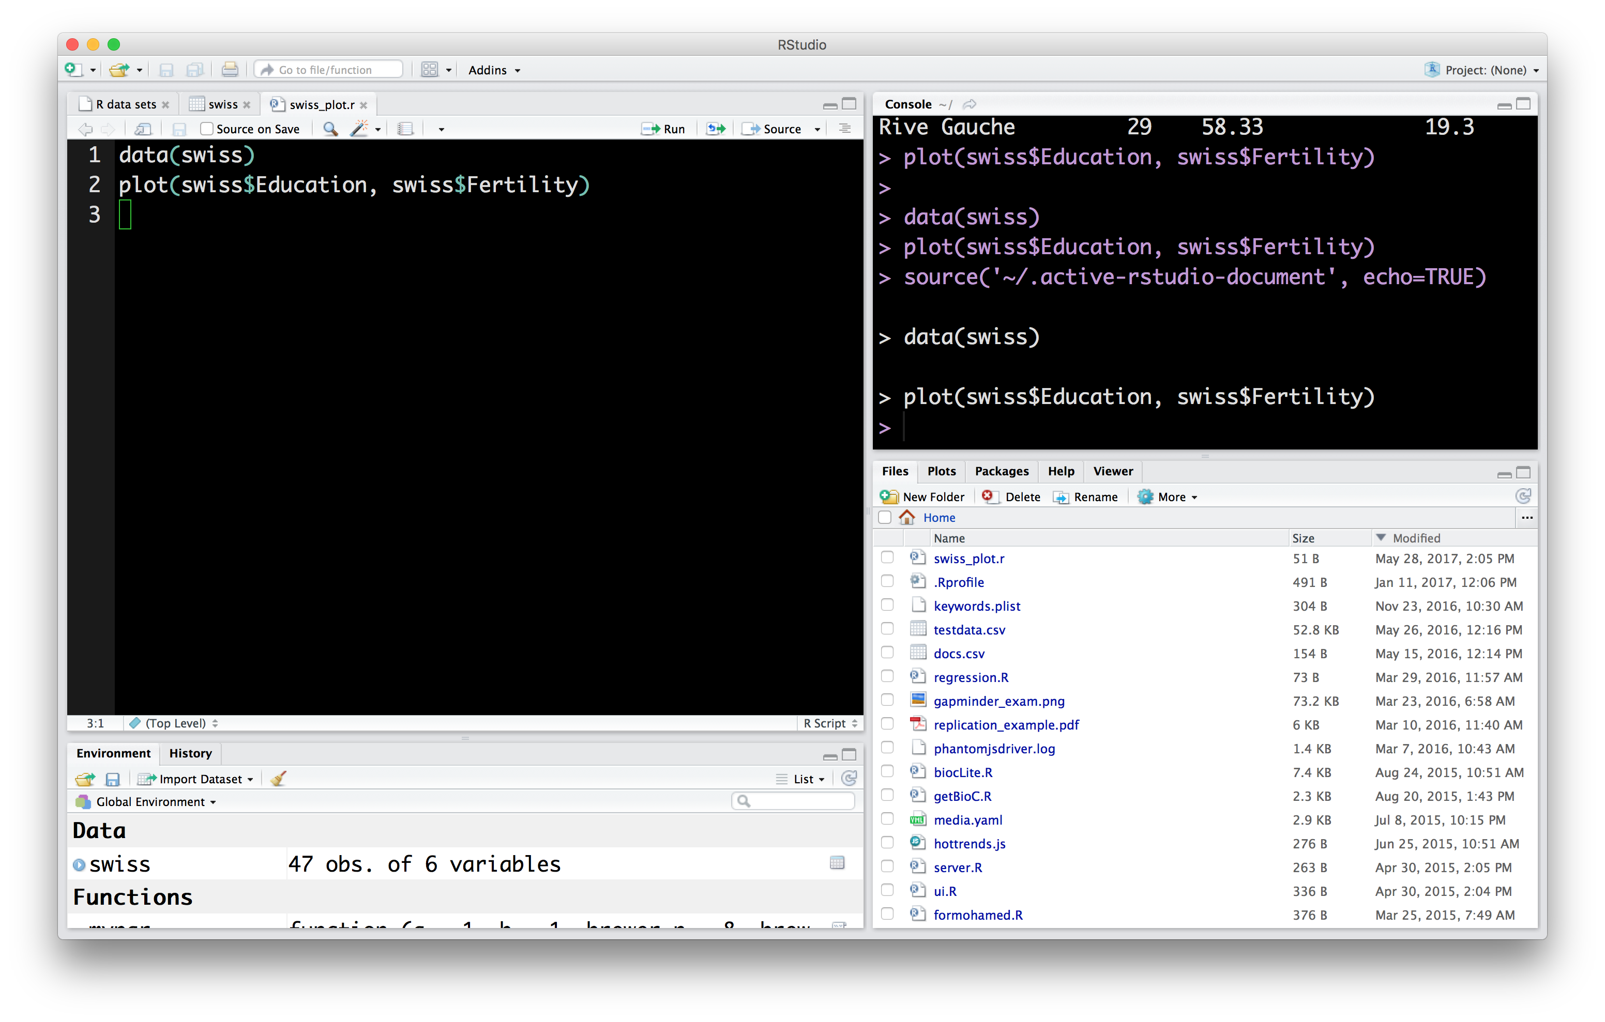The height and width of the screenshot is (1022, 1605).
Task: Click the Delete button in Files pane
Action: 1011,497
